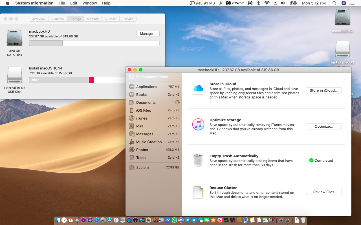Open App Store from the Dock
Viewport: 361px width, 225px height.
tap(109, 220)
